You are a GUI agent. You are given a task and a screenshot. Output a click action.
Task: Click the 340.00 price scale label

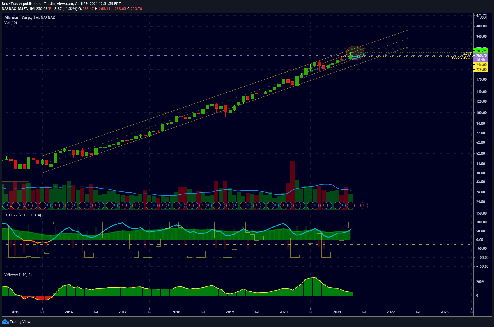(x=481, y=36)
